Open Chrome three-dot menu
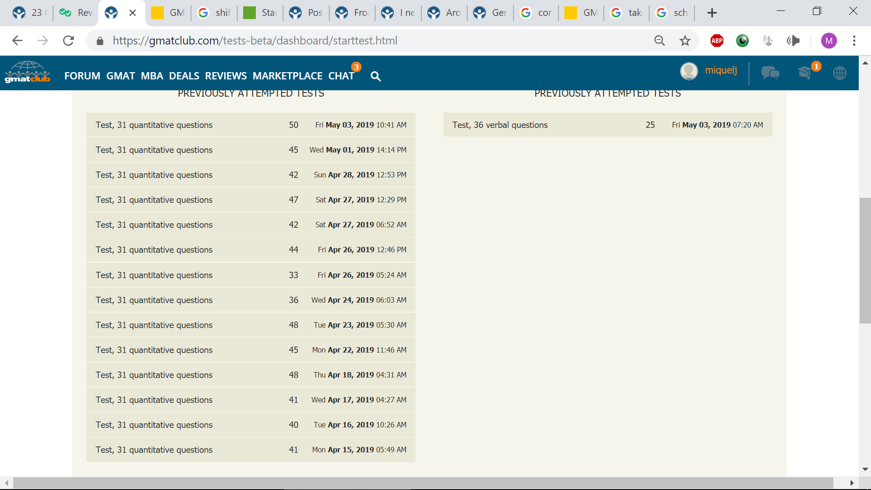Image resolution: width=871 pixels, height=490 pixels. coord(854,41)
